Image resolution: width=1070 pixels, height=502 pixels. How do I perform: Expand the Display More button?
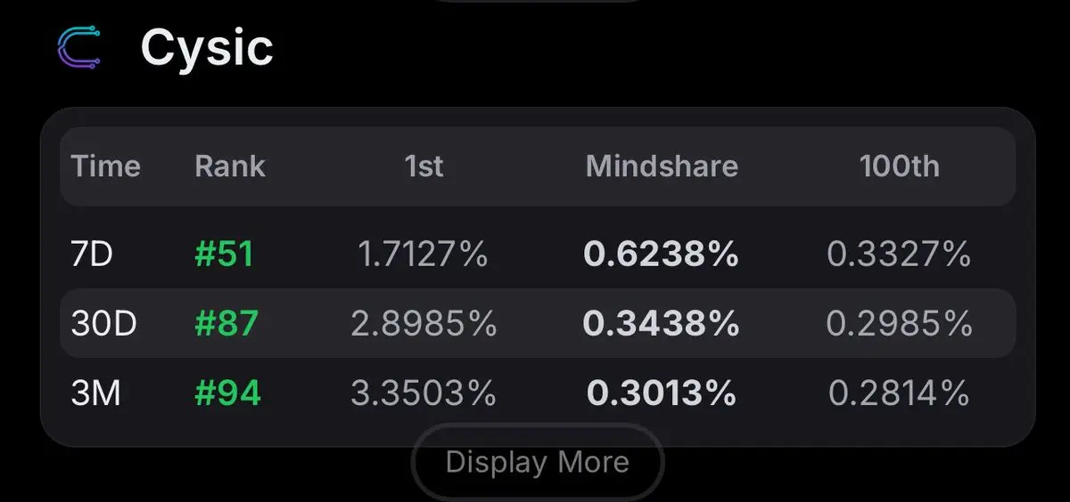[x=538, y=462]
